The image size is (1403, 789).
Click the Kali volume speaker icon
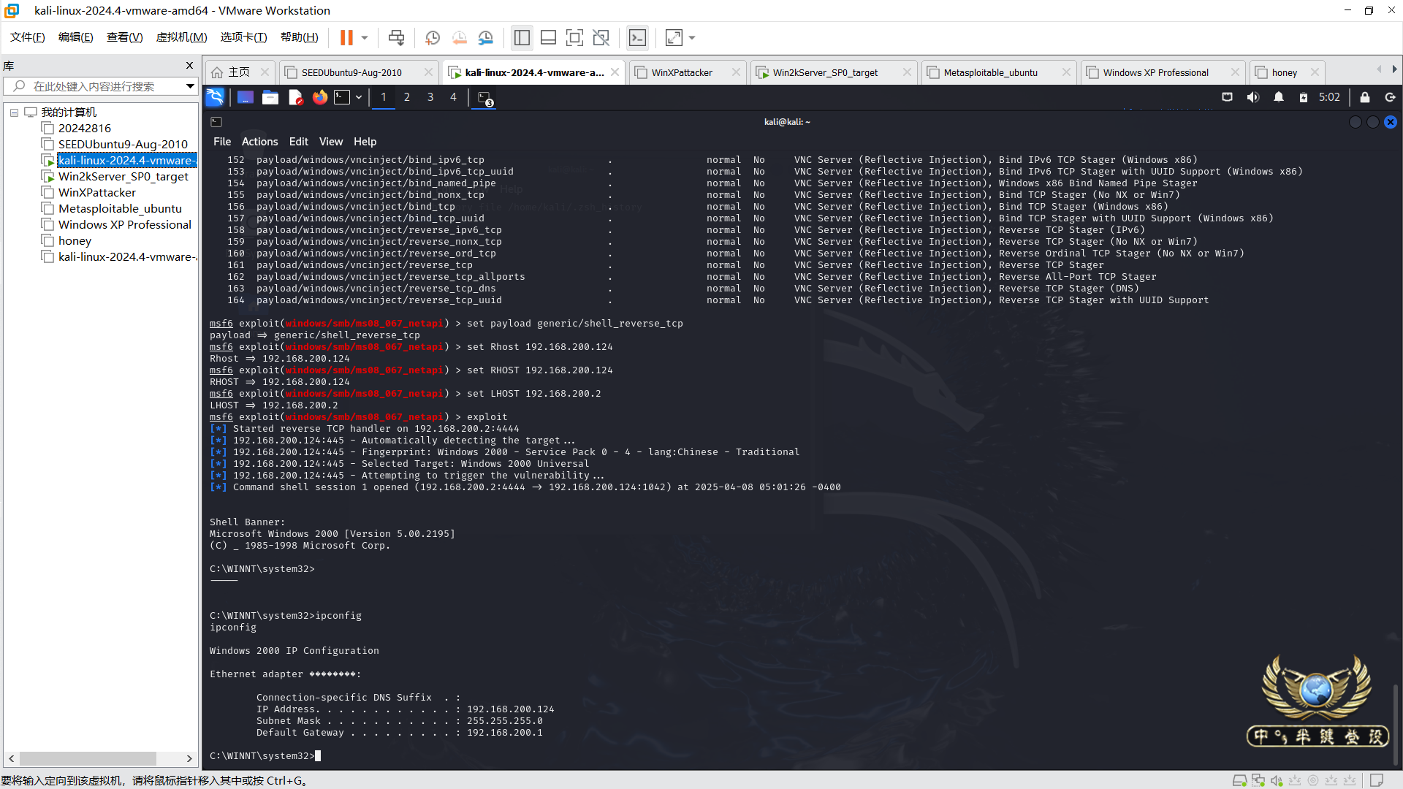[1252, 97]
